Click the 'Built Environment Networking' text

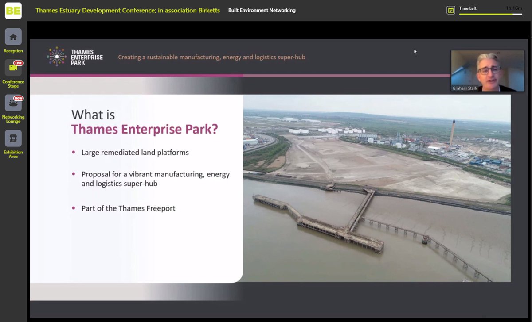(262, 10)
